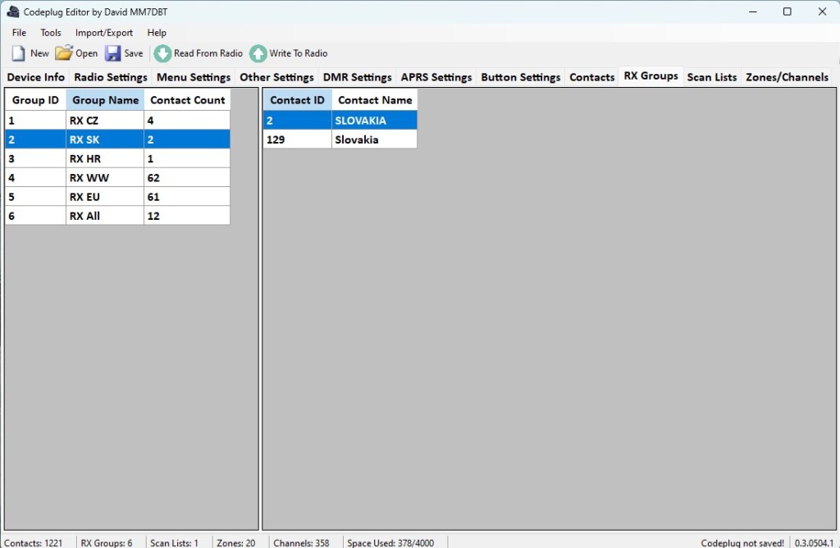Sort by Group Name column header

(105, 100)
